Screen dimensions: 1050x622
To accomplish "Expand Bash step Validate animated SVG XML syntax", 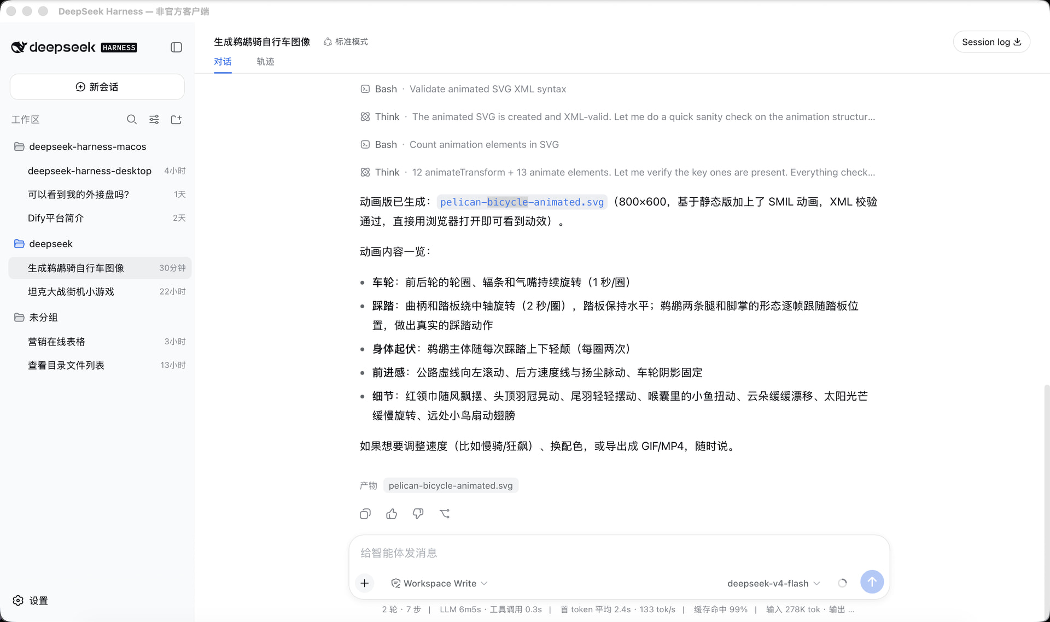I will [463, 89].
